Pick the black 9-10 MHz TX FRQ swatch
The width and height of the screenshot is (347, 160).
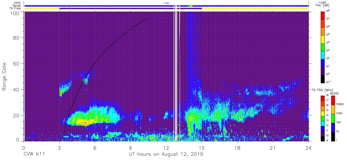[x=323, y=138]
